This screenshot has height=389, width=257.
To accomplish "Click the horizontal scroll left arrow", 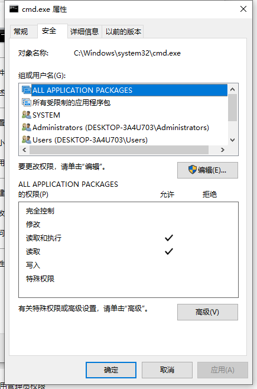I will tap(24, 150).
